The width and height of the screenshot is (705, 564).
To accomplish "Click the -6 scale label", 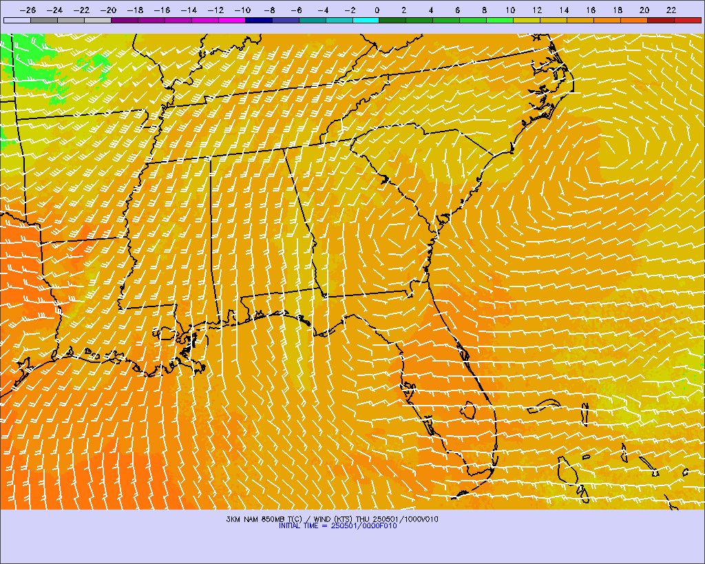I will [296, 10].
